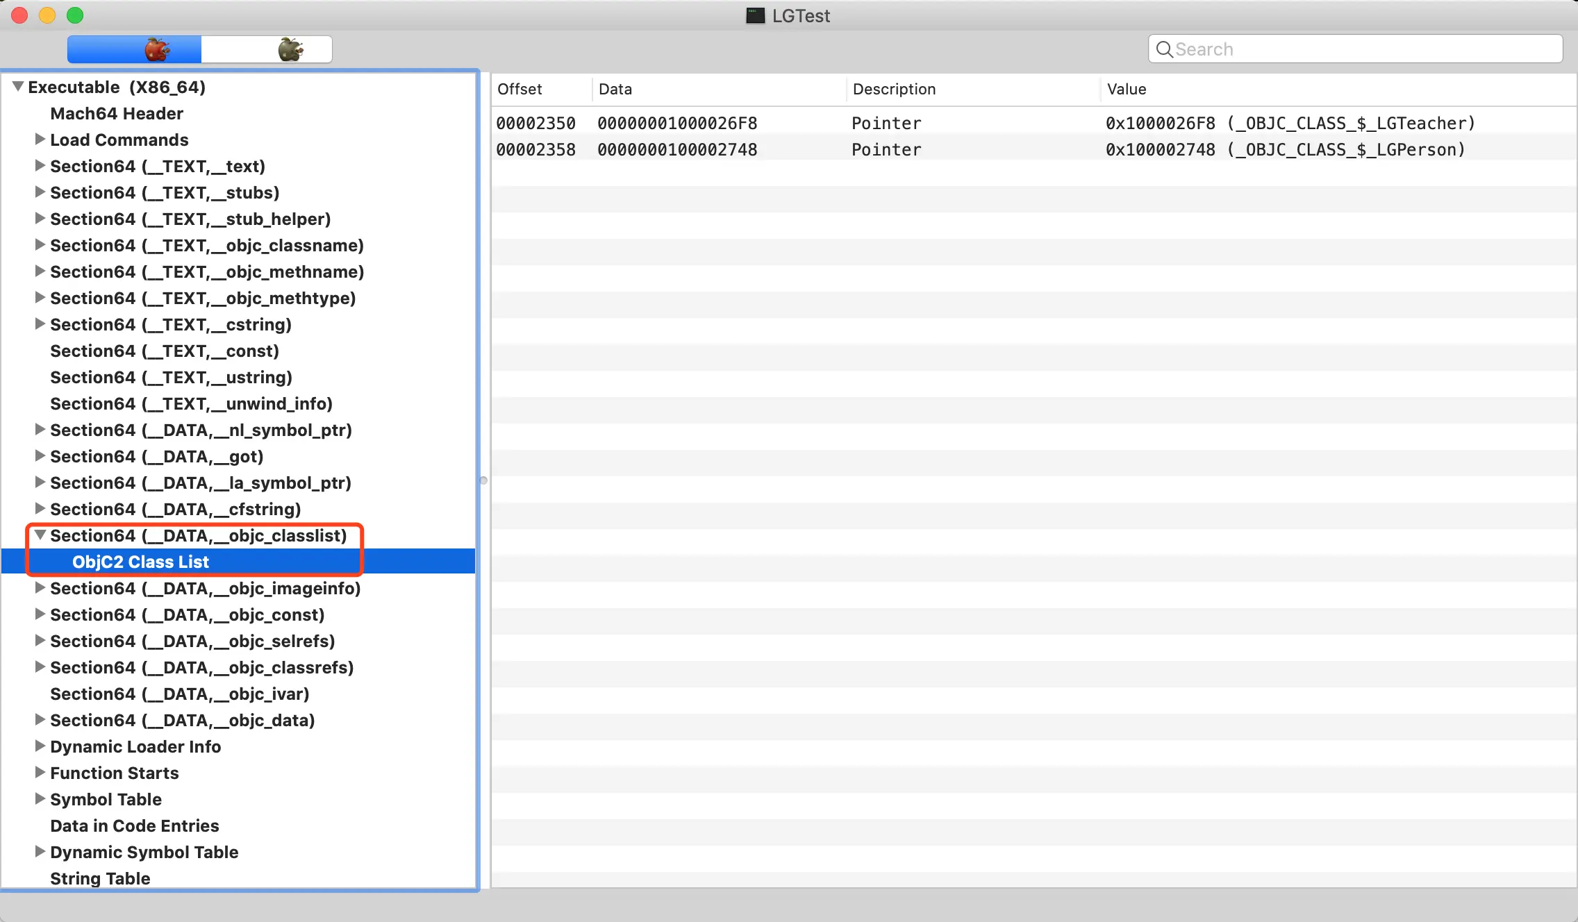The height and width of the screenshot is (922, 1578).
Task: Select the row at offset 00002358
Action: pyautogui.click(x=972, y=149)
